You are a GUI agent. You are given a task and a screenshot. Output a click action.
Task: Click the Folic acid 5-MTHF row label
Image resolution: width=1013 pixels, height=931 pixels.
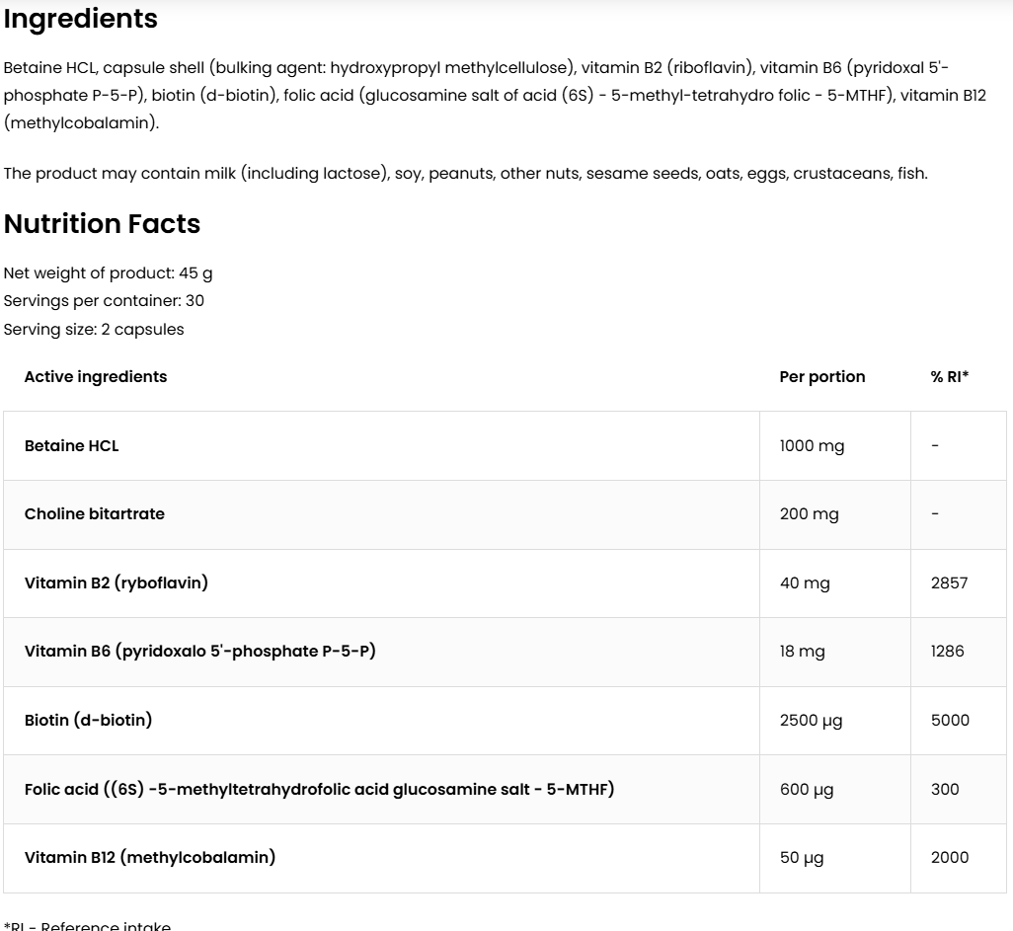point(319,789)
